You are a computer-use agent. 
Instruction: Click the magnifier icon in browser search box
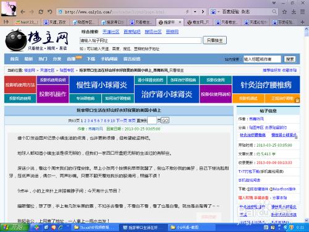coord(274,12)
